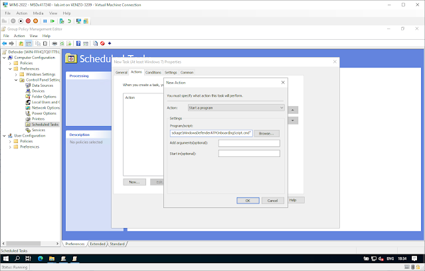The width and height of the screenshot is (425, 271).
Task: Open the VM Connection View menu
Action: click(53, 13)
